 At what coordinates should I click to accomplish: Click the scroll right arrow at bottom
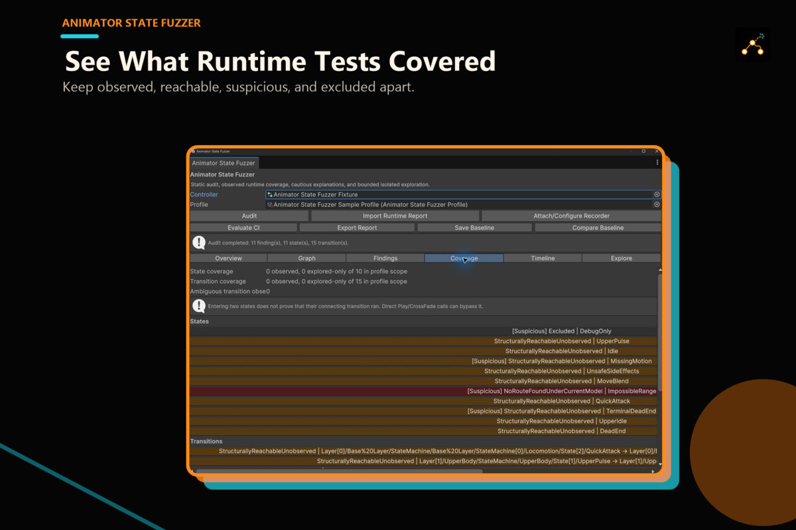653,472
